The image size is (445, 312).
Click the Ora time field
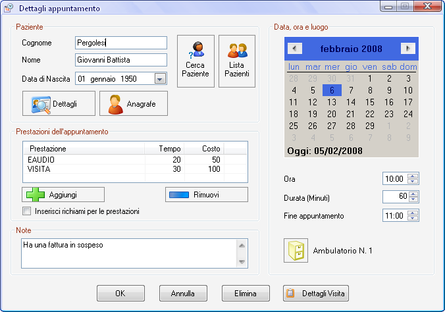394,179
